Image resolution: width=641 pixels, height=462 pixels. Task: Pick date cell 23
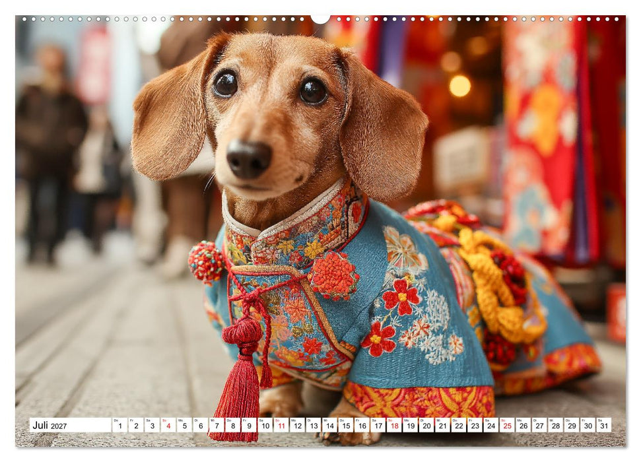(x=475, y=425)
